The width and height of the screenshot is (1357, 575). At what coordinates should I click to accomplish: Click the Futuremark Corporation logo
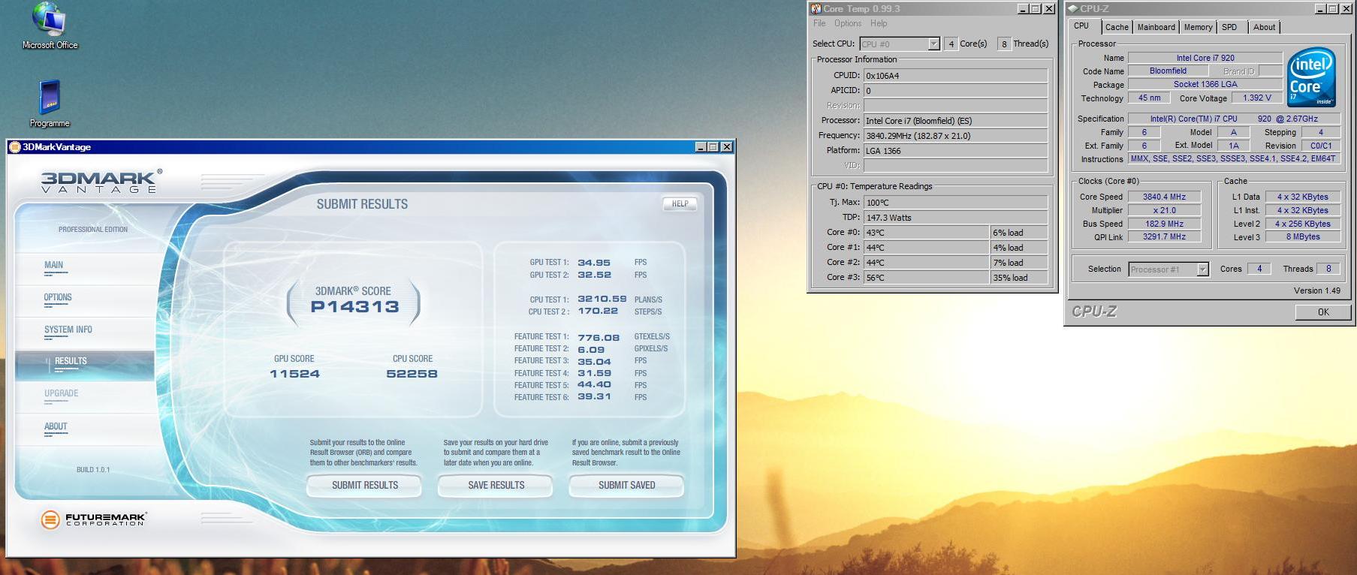tap(93, 519)
